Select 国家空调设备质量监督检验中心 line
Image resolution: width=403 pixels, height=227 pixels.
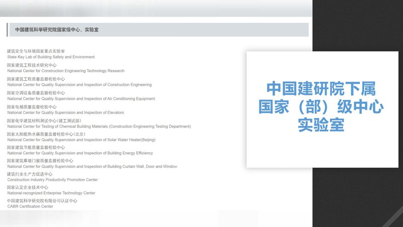36,93
